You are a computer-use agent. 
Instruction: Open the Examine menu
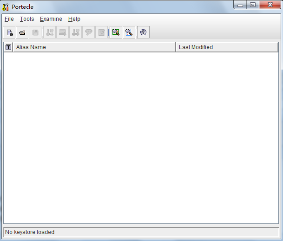coord(51,19)
